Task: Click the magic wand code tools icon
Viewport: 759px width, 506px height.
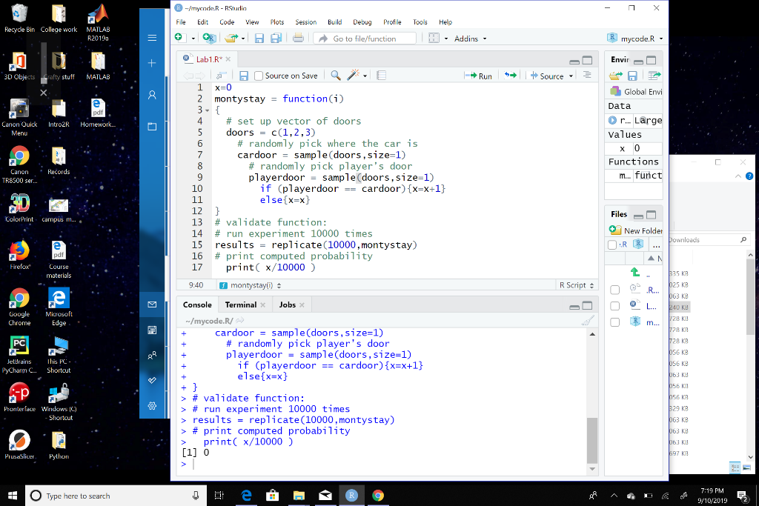Action: [x=353, y=75]
